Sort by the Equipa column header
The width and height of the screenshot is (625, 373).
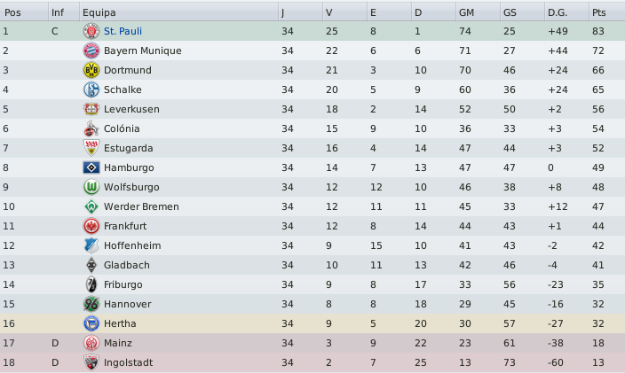pos(97,12)
